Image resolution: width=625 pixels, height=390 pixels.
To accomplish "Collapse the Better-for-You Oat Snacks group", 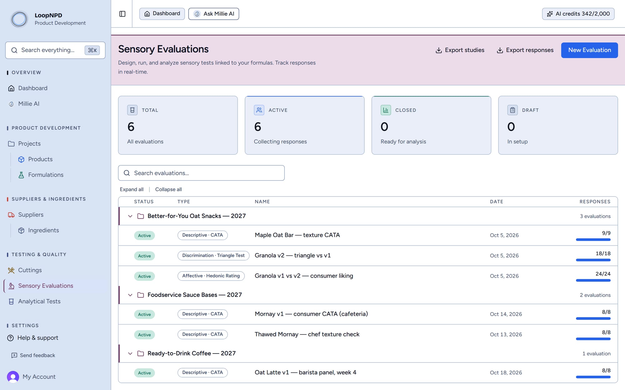I will (130, 216).
